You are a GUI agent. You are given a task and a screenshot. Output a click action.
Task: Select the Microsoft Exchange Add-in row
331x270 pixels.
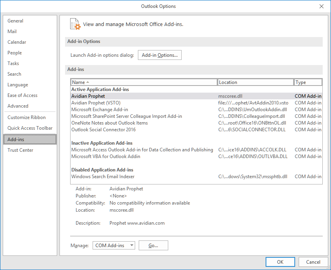point(196,110)
